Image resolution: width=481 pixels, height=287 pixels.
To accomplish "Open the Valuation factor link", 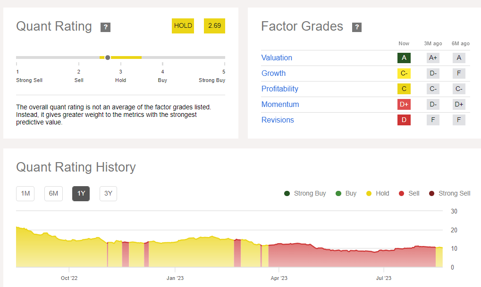I will tap(277, 57).
